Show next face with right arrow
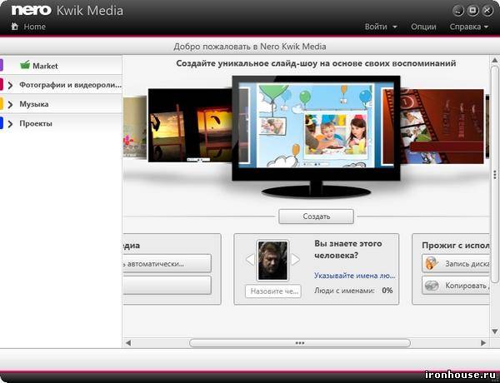Screen dimensions: 500x383 pyautogui.click(x=296, y=260)
